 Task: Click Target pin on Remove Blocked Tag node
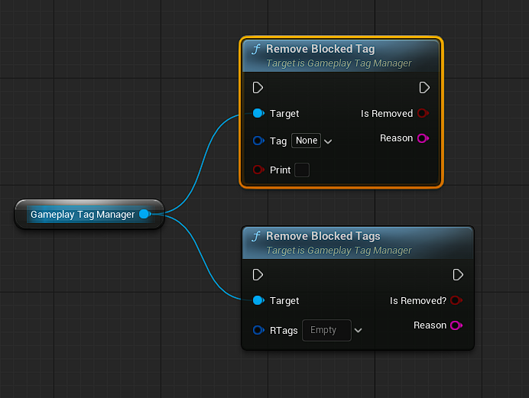[x=258, y=113]
